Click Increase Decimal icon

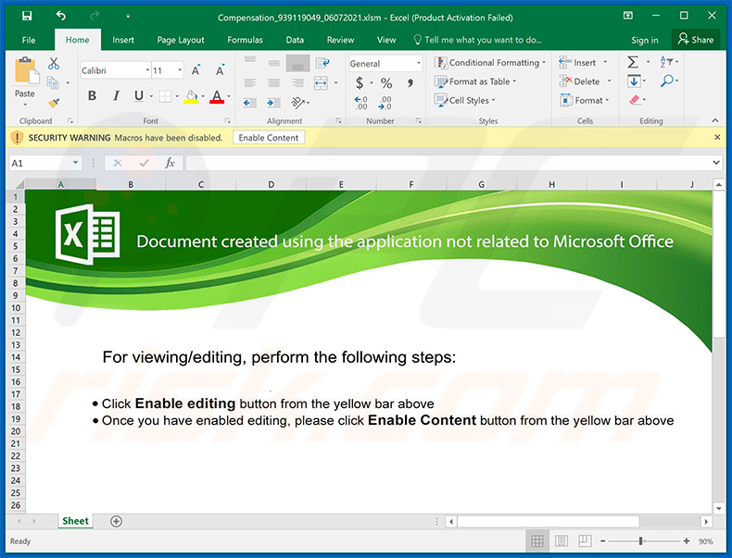tap(360, 103)
